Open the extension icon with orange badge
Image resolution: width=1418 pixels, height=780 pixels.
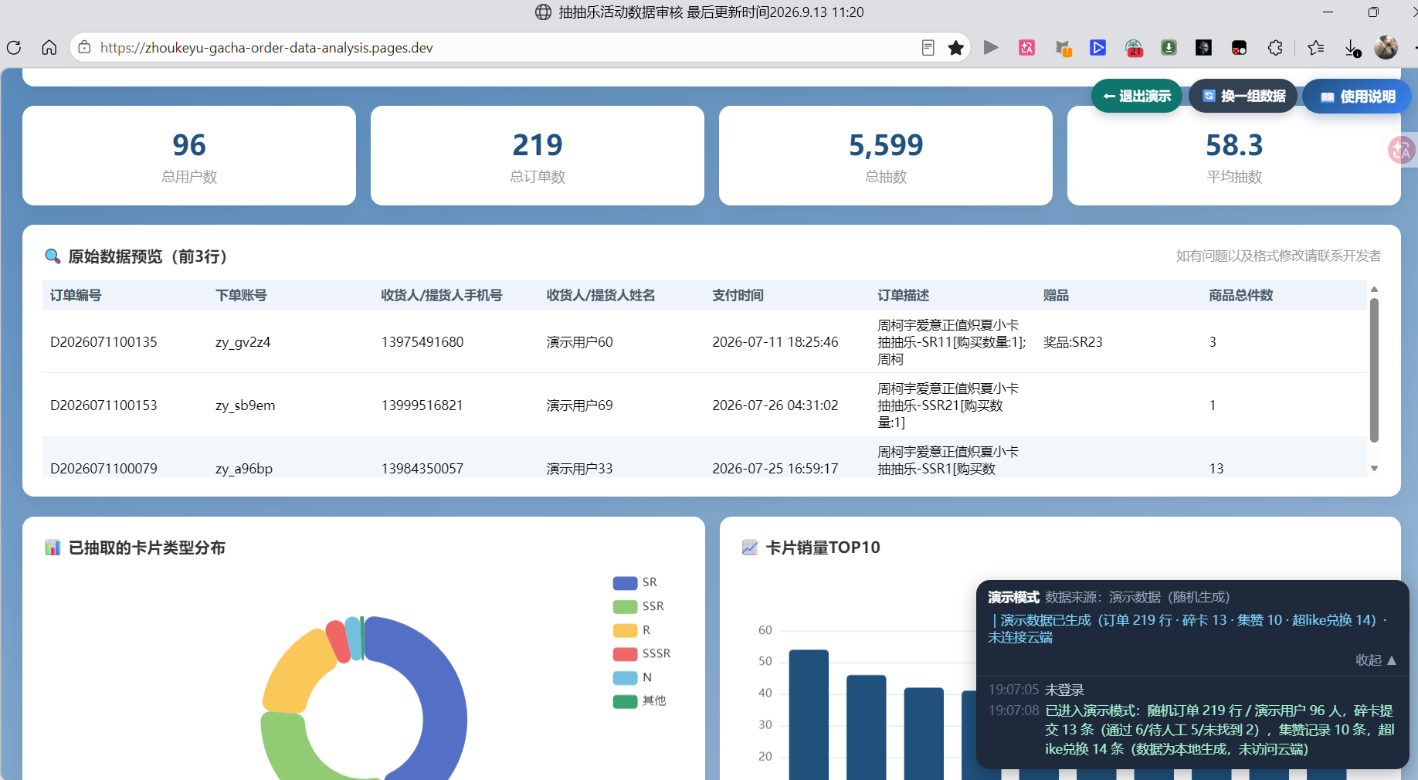tap(1063, 48)
